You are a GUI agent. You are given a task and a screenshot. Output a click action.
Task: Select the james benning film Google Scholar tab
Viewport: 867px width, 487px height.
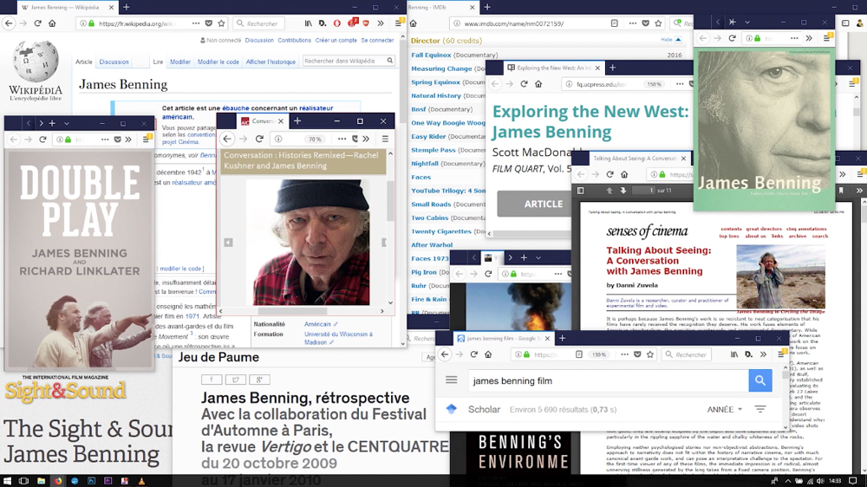[503, 338]
